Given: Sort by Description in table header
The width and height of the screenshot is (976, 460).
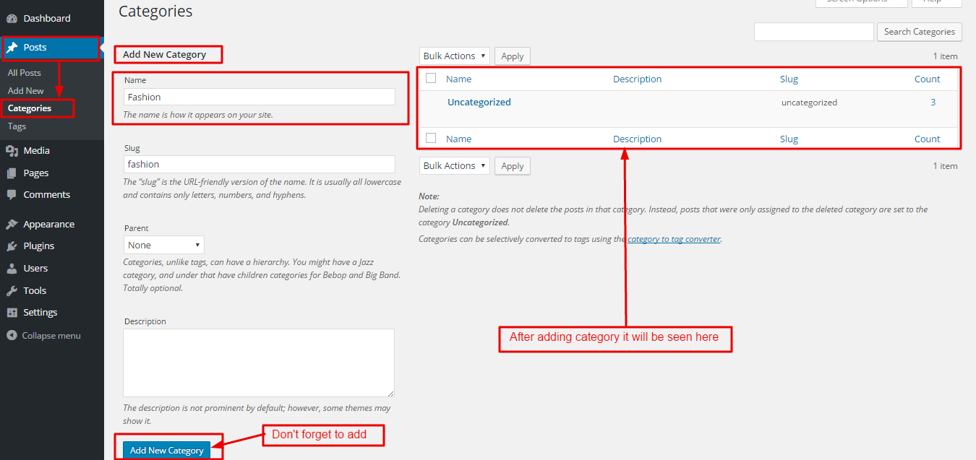Looking at the screenshot, I should [x=637, y=79].
